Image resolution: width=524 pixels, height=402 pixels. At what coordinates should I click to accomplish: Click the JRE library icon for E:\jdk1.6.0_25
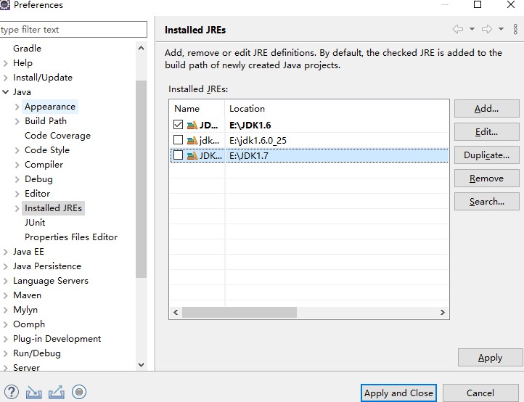point(192,140)
